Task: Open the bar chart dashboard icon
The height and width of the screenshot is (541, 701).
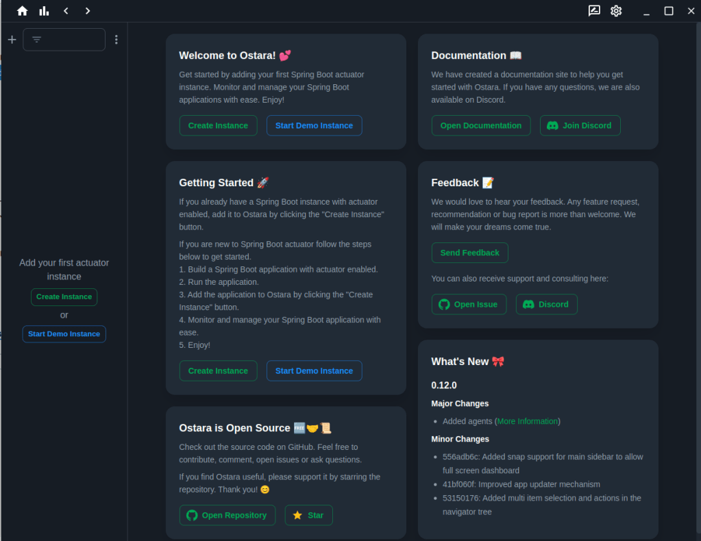Action: pos(45,11)
